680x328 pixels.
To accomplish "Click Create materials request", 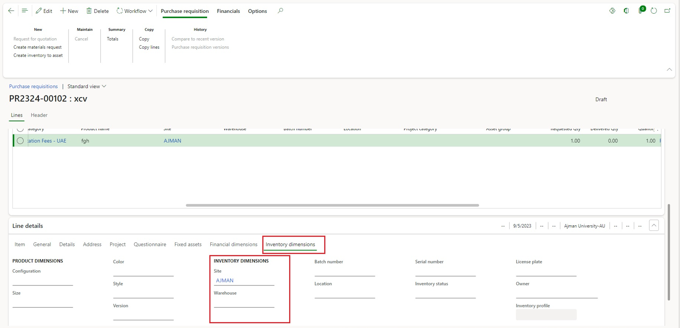I will 37,47.
